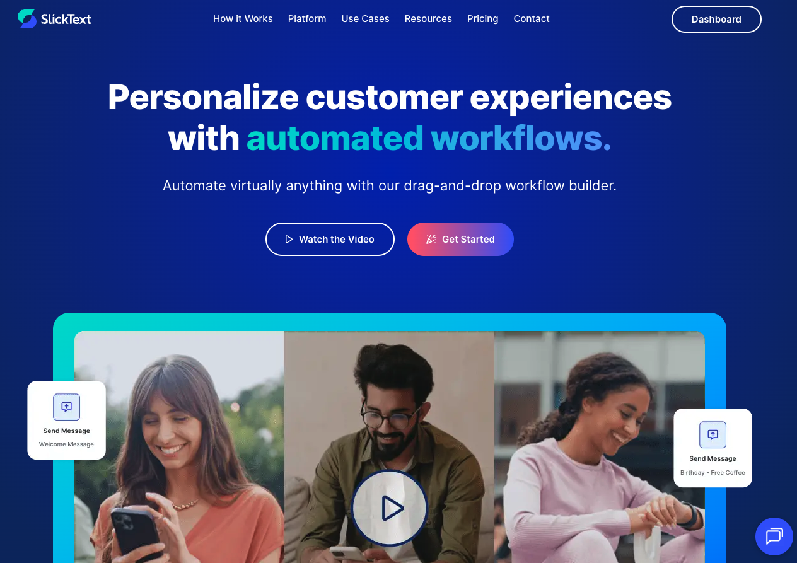This screenshot has width=797, height=563.
Task: Click the SlickText logo icon
Action: click(x=27, y=19)
